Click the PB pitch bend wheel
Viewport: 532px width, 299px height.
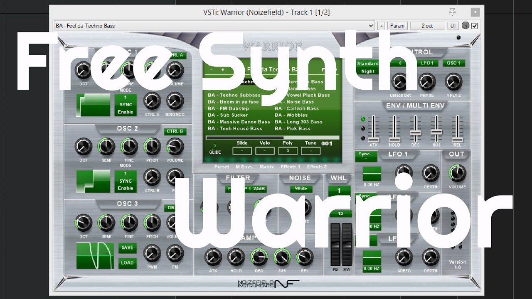coord(335,245)
